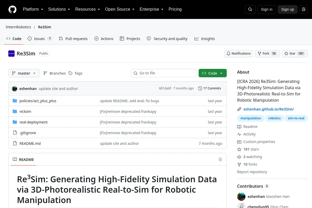Open the .gitignore file name
Screen dimensions: 312x208
click(28, 133)
